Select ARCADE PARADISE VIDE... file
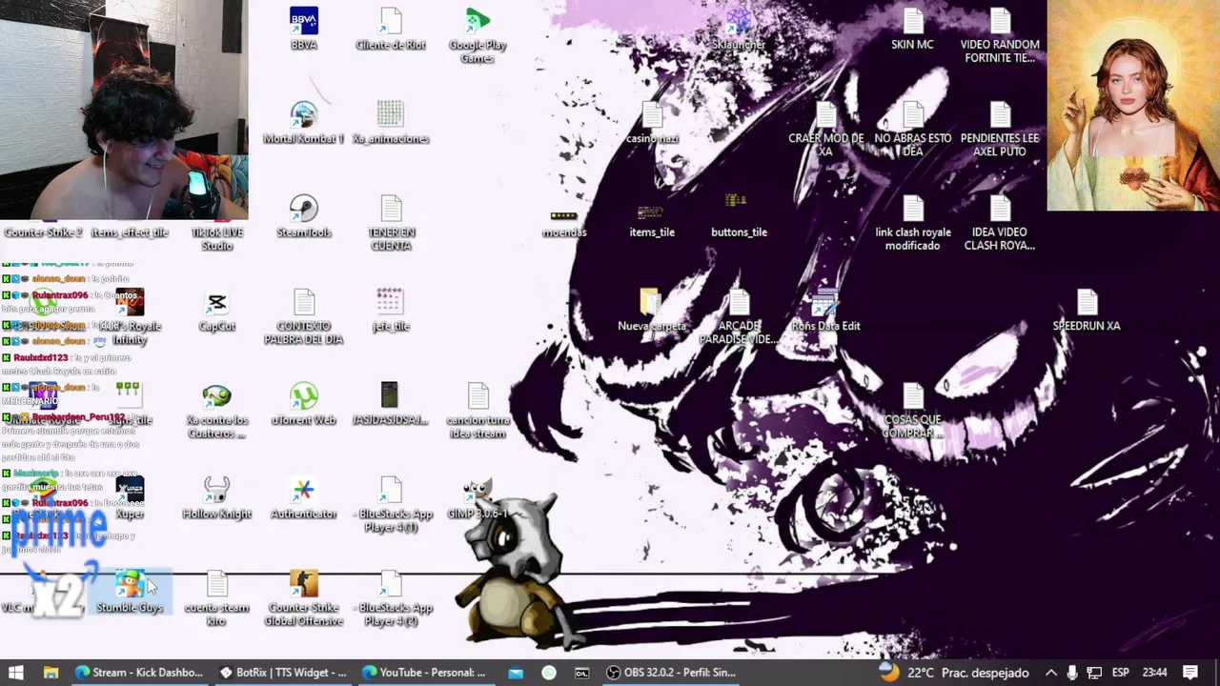1220x686 pixels. click(x=739, y=317)
